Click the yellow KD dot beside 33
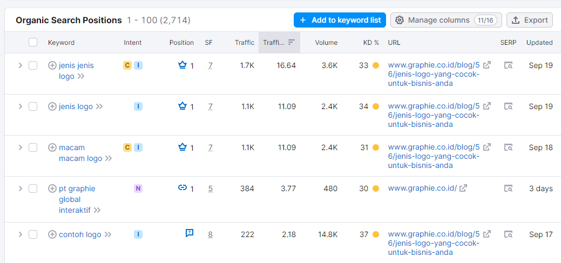561x263 pixels. point(376,65)
